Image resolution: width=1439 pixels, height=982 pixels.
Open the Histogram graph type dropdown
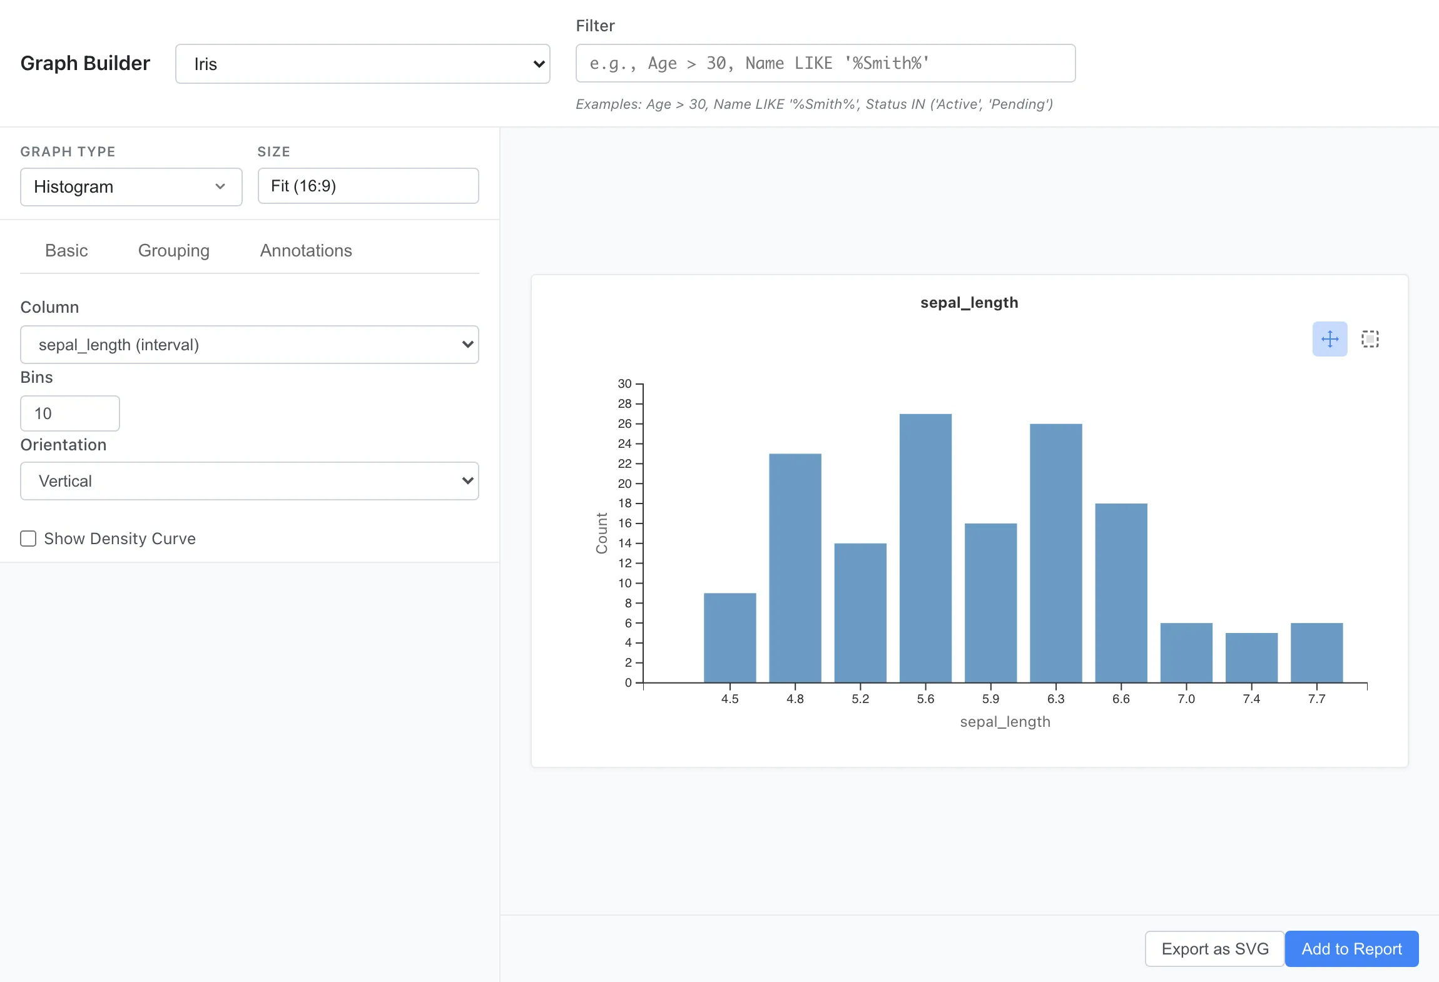131,186
